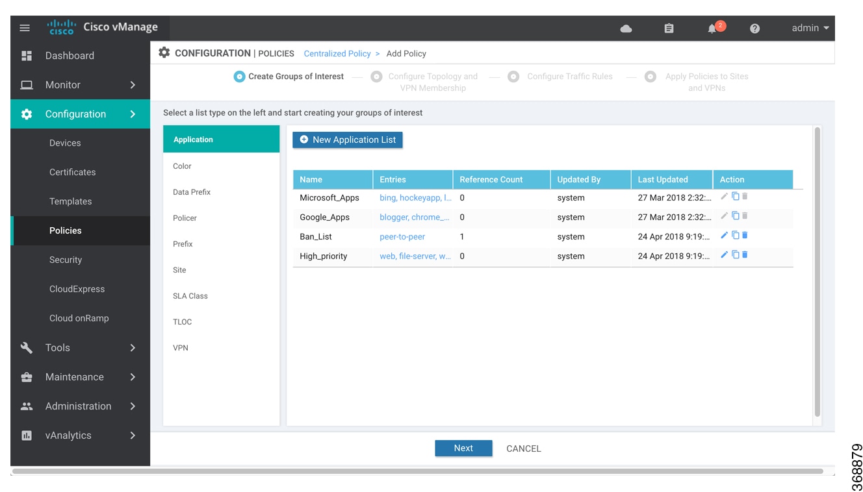Viewport: 863px width, 492px height.
Task: Open the blogger, chrome entries link
Action: tap(415, 217)
